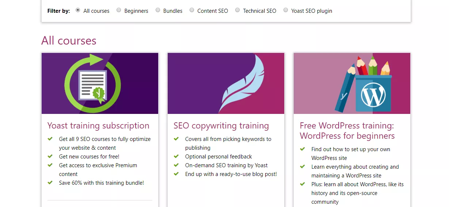Click checkmark beside set up your own WordPress site
Image resolution: width=449 pixels, height=207 pixels.
[x=302, y=149]
